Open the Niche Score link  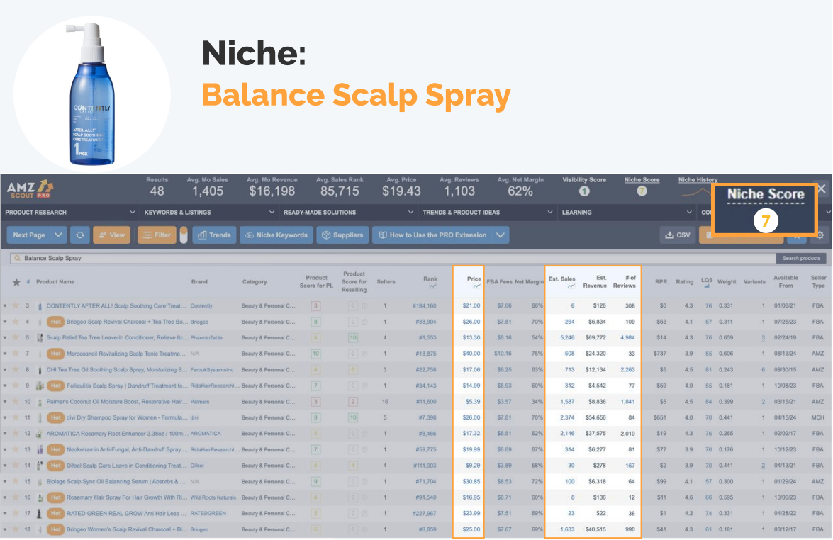tap(641, 179)
